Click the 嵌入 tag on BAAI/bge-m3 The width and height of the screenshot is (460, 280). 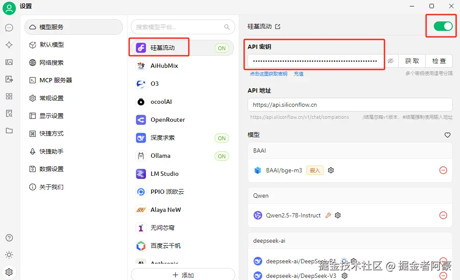click(x=315, y=170)
